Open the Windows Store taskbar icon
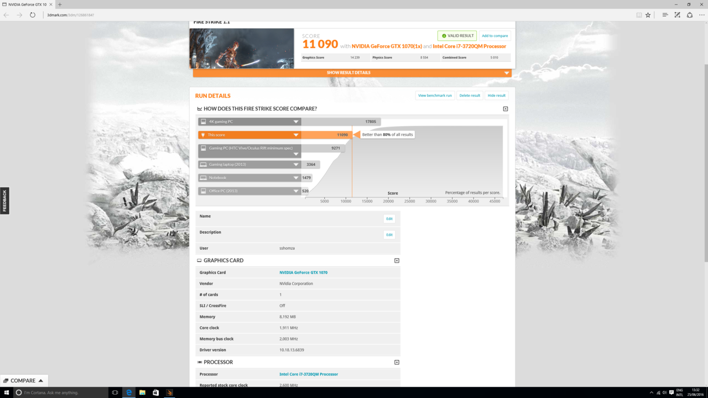 click(x=156, y=392)
